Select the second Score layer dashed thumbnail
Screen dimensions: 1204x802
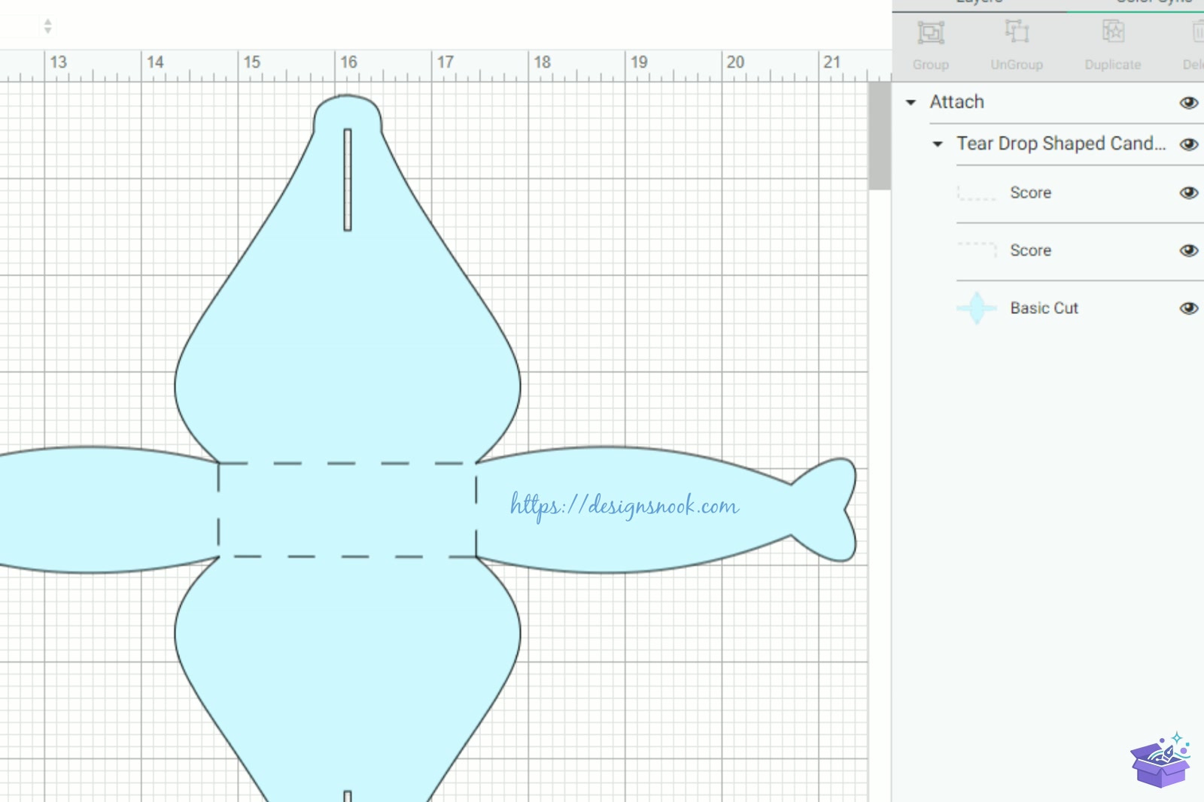tap(977, 250)
